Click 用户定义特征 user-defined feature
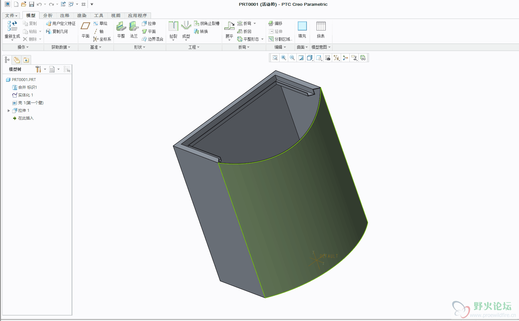 [61, 23]
